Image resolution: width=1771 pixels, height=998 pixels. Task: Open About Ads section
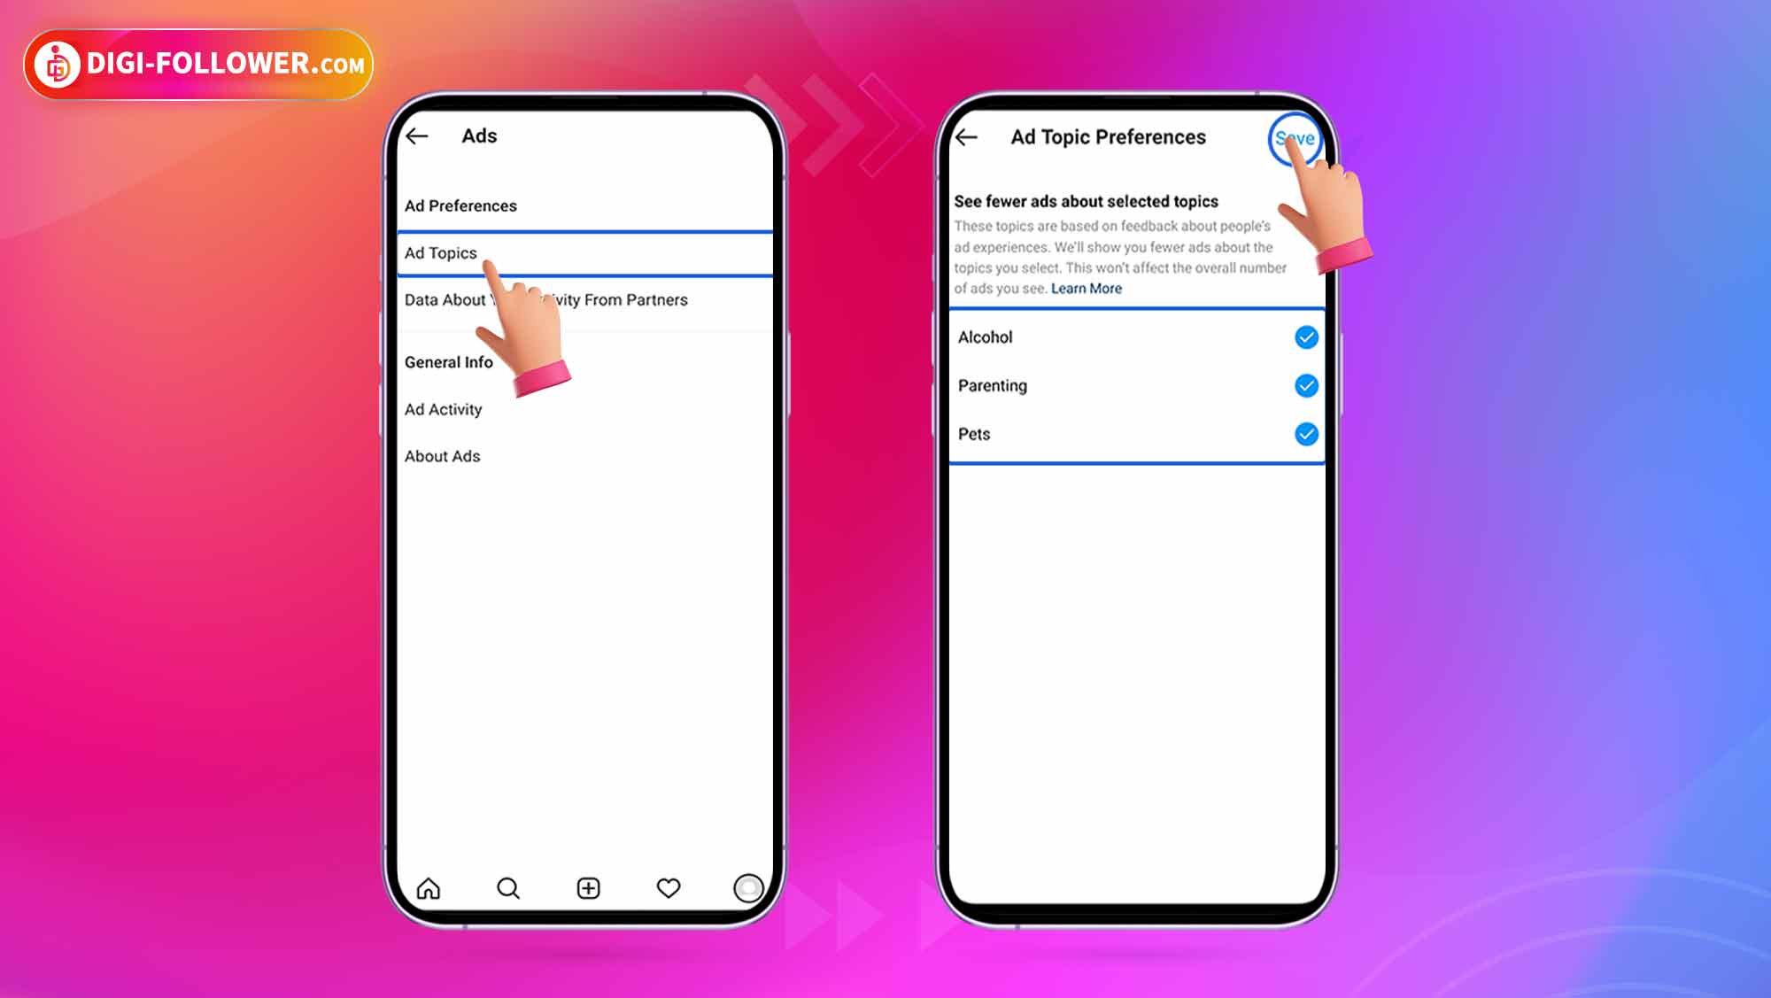443,455
